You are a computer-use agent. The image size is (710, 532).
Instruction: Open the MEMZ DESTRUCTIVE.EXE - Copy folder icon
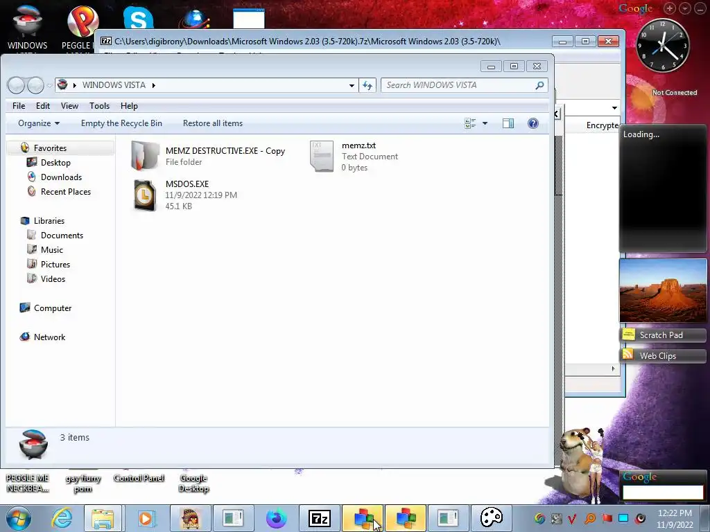click(x=145, y=156)
